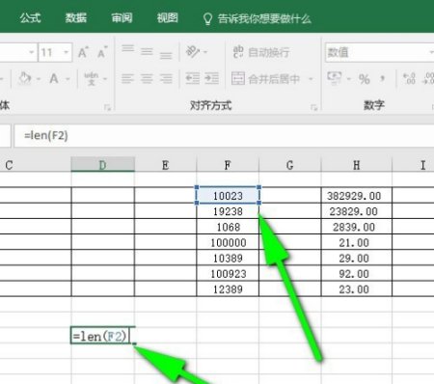
Task: Click cell containing 1068
Action: point(228,227)
